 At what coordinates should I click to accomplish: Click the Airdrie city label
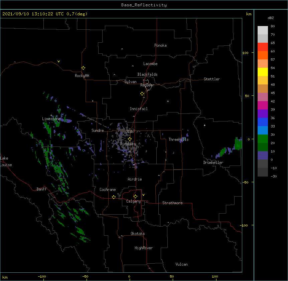point(135,179)
